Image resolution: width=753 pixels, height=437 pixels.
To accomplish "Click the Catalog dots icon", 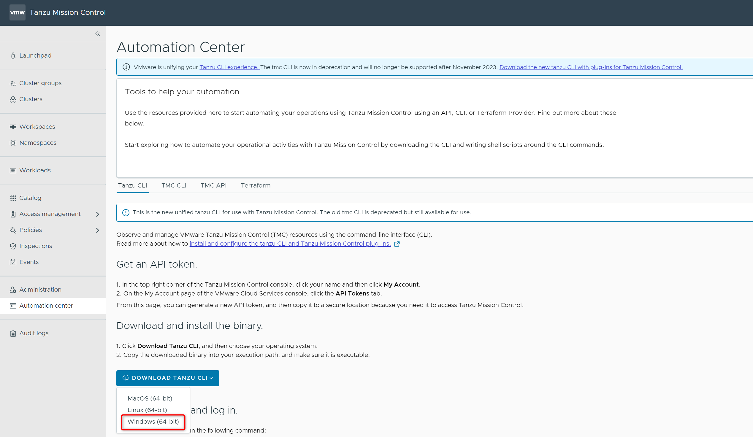I will click(x=13, y=198).
